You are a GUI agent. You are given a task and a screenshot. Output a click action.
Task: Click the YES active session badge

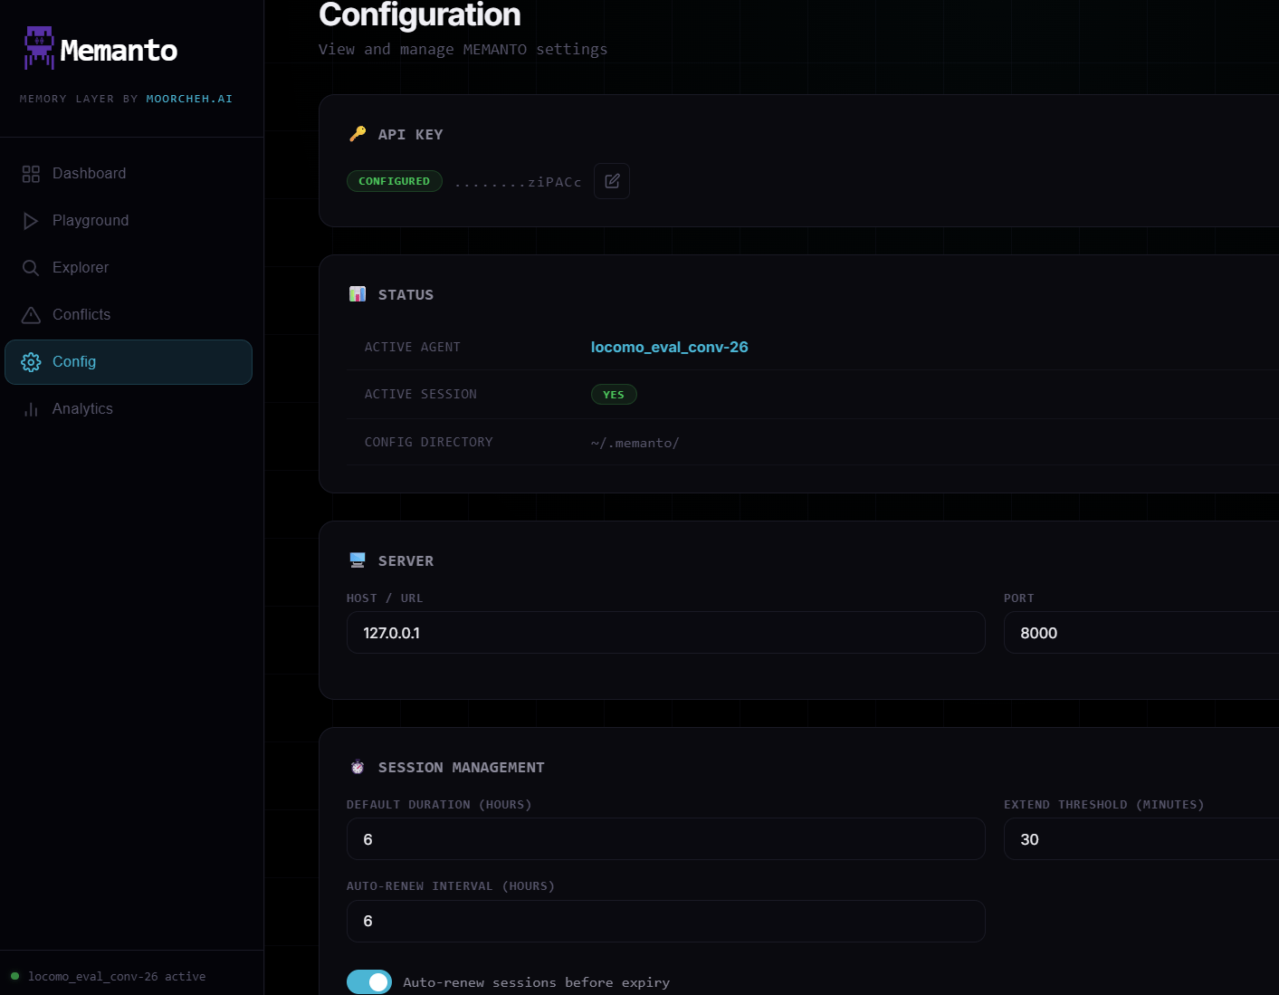(614, 395)
